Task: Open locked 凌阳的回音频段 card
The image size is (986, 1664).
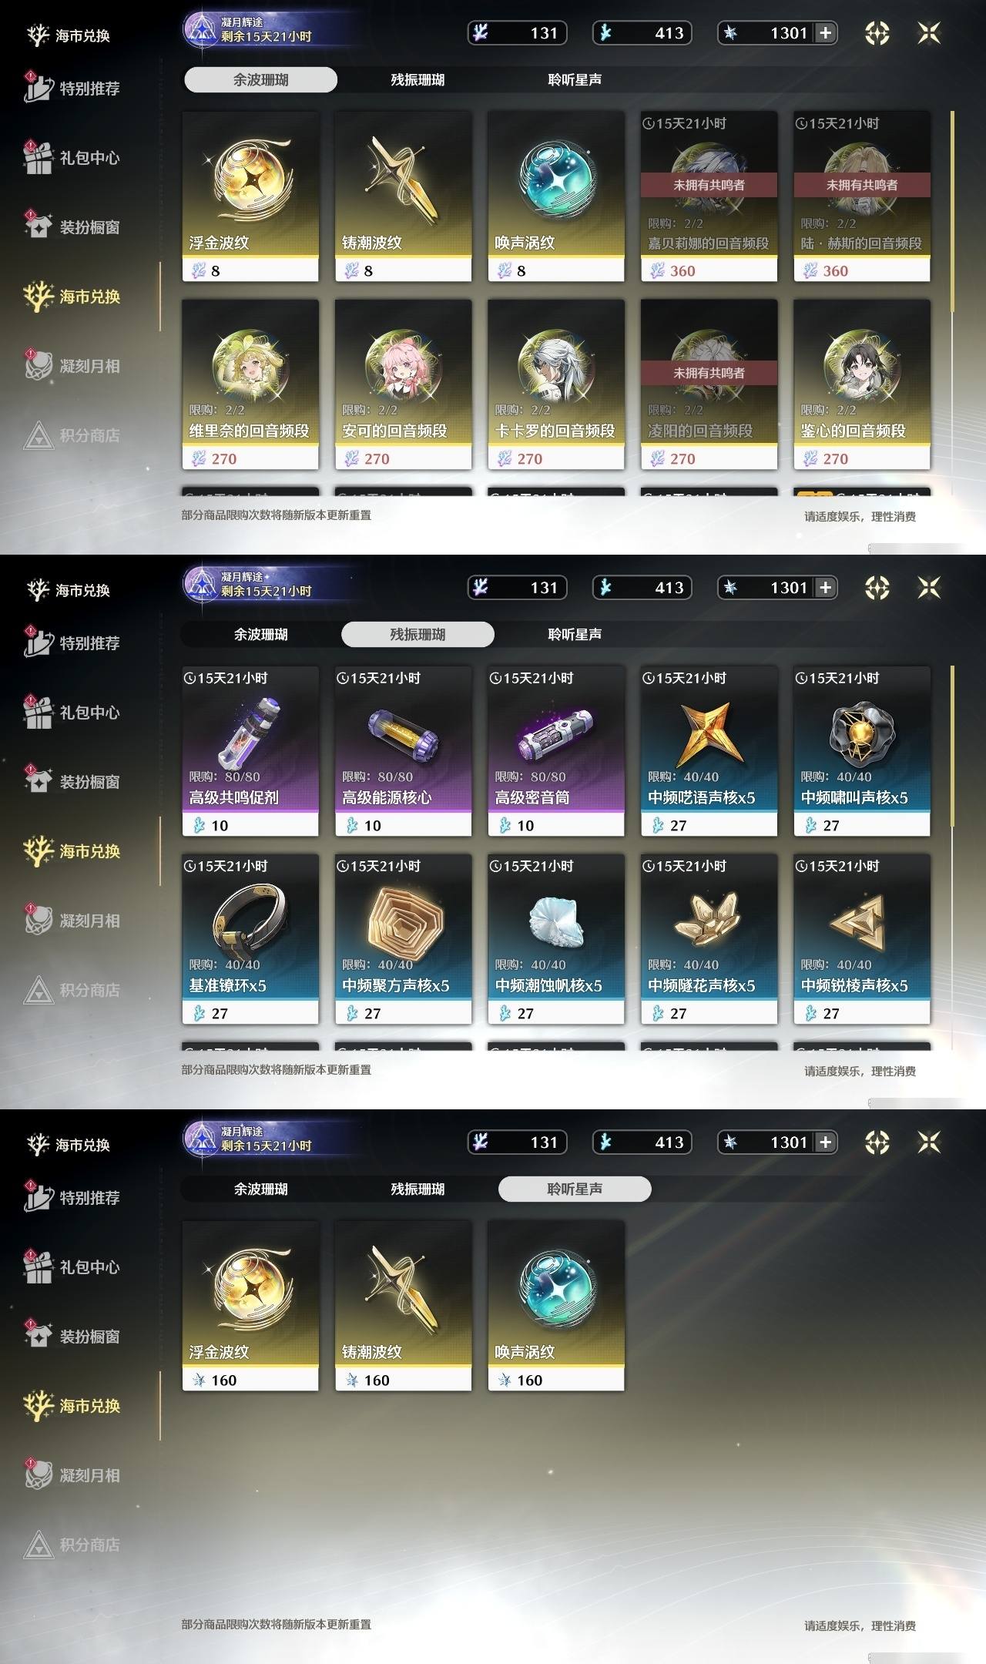Action: click(709, 384)
